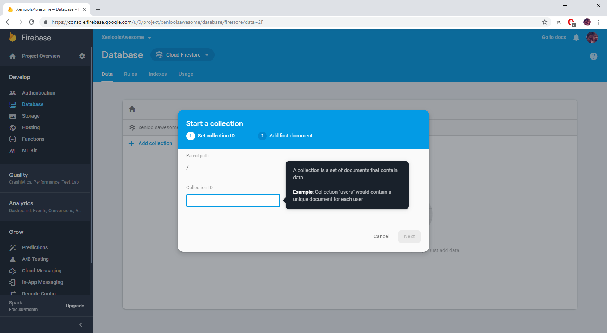Open Chrome menu three dots

pos(599,22)
